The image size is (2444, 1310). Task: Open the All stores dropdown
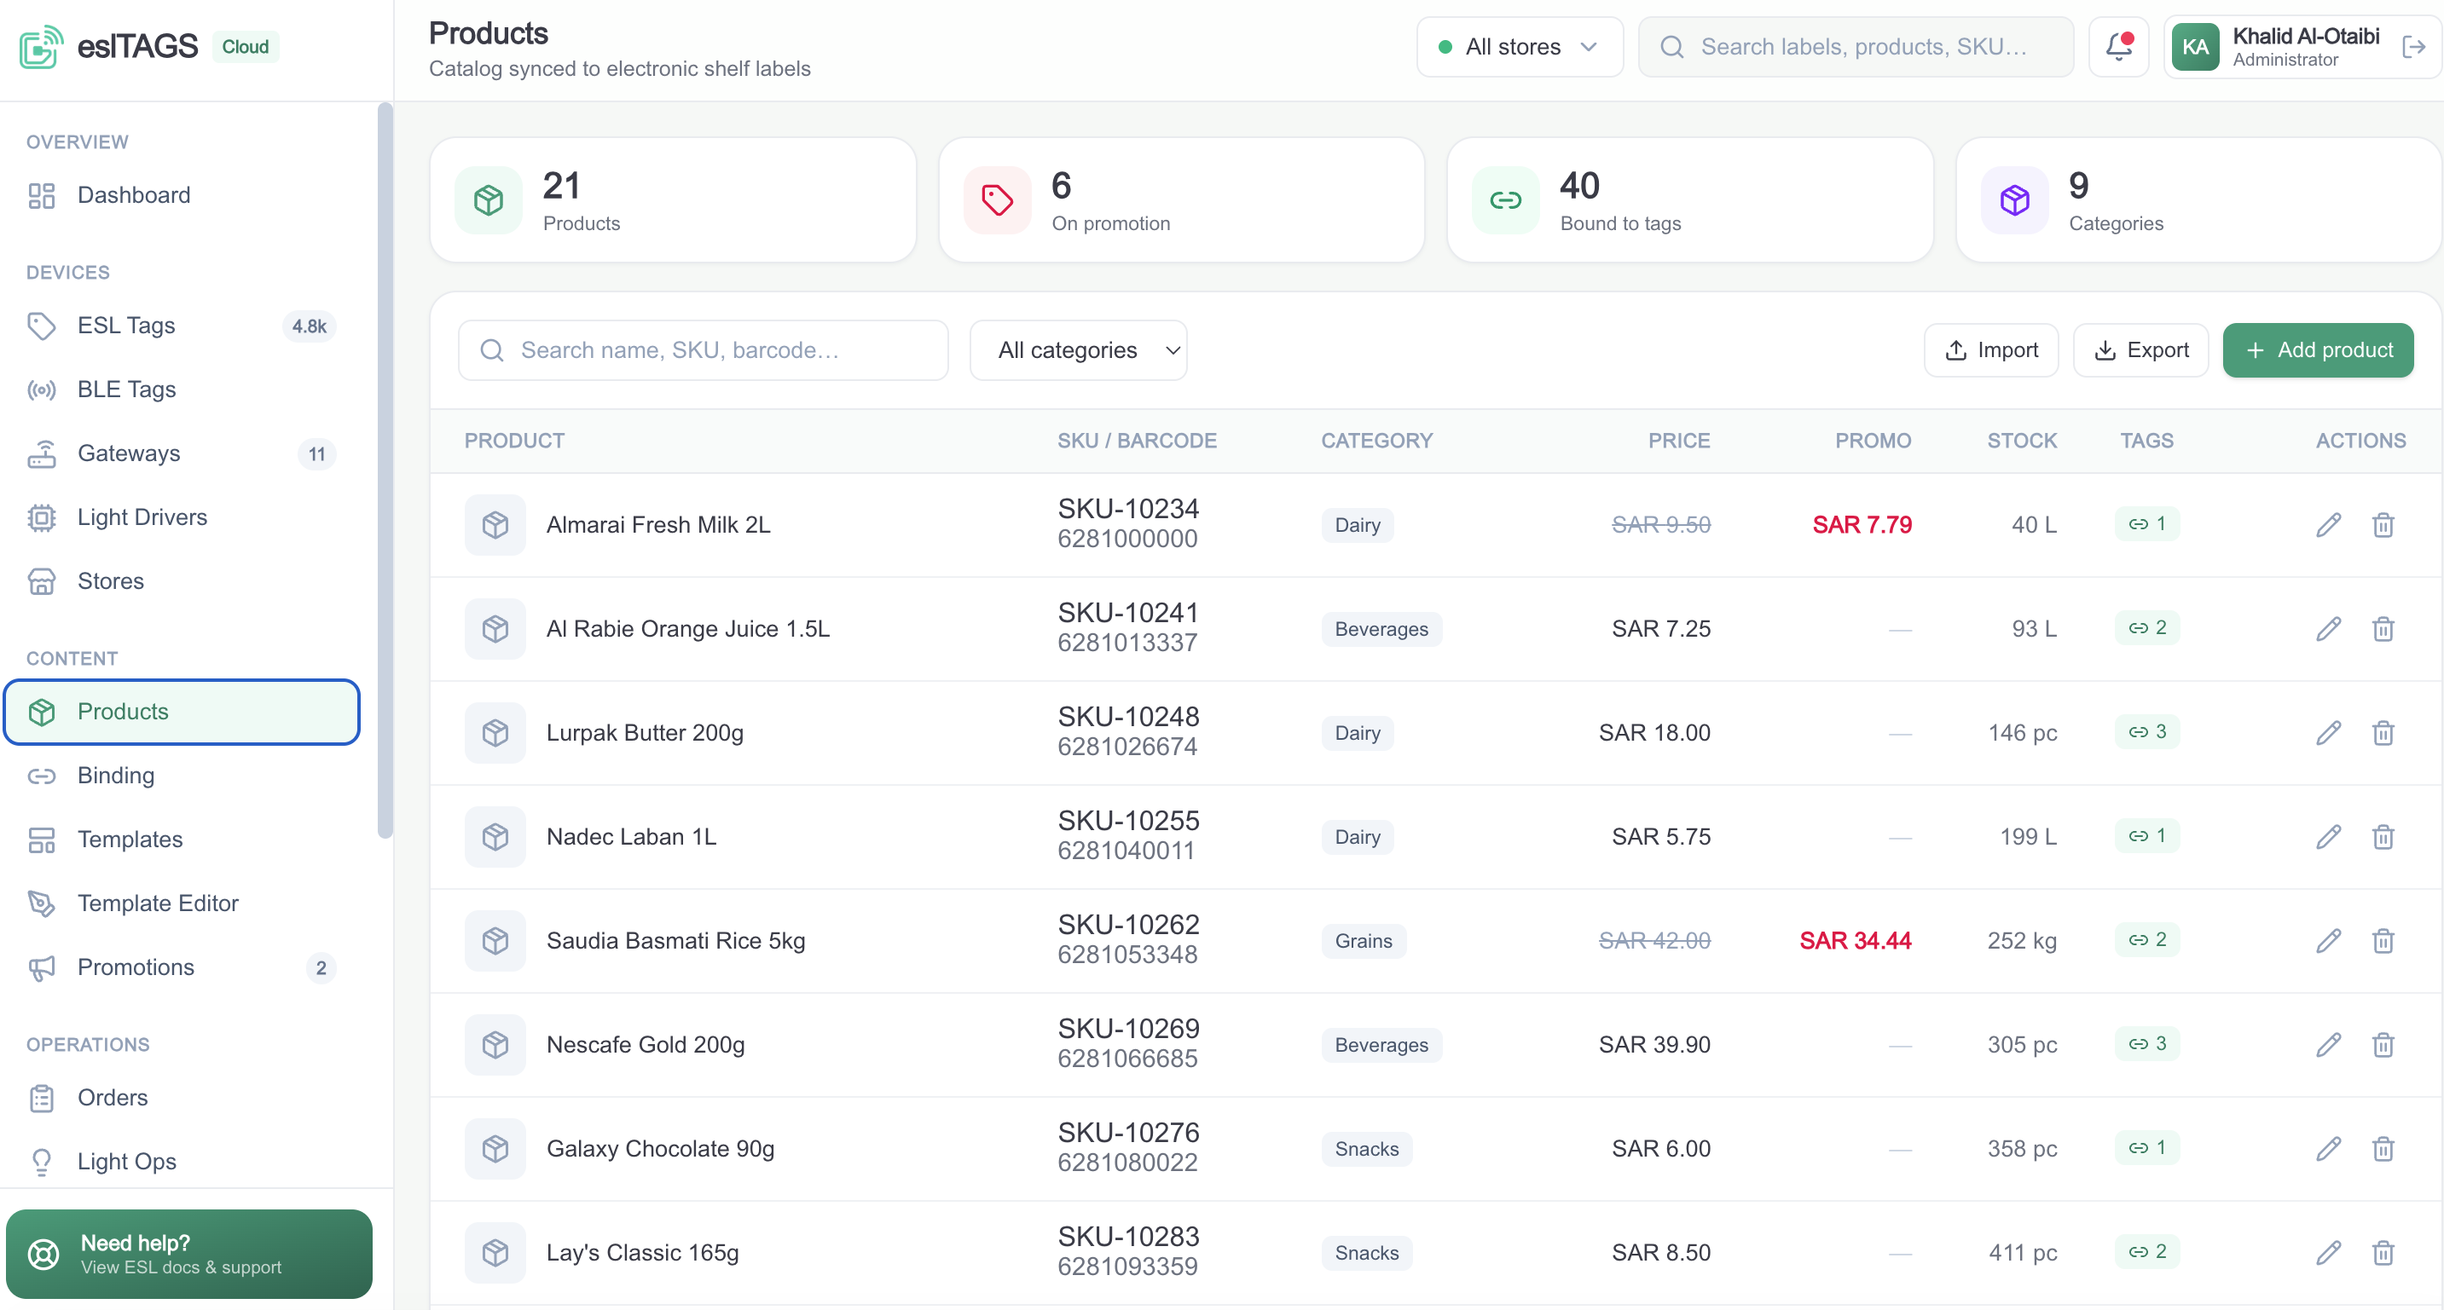point(1520,47)
